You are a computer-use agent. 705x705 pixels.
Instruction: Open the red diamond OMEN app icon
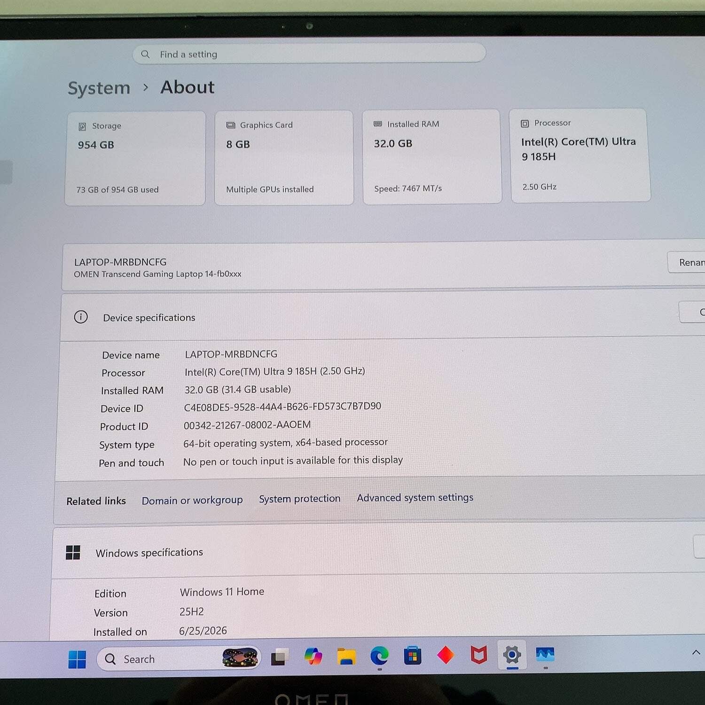point(446,655)
